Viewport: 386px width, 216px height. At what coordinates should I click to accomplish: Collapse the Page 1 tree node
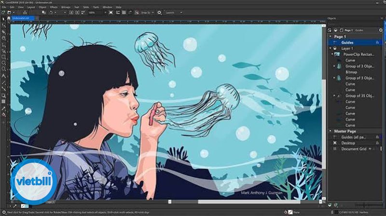331,37
